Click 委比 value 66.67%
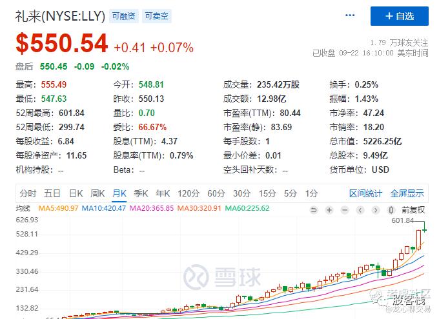Screen dimensions: 439x319 point(152,127)
